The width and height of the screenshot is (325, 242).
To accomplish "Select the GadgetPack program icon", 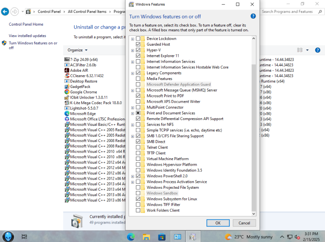I will [x=67, y=86].
